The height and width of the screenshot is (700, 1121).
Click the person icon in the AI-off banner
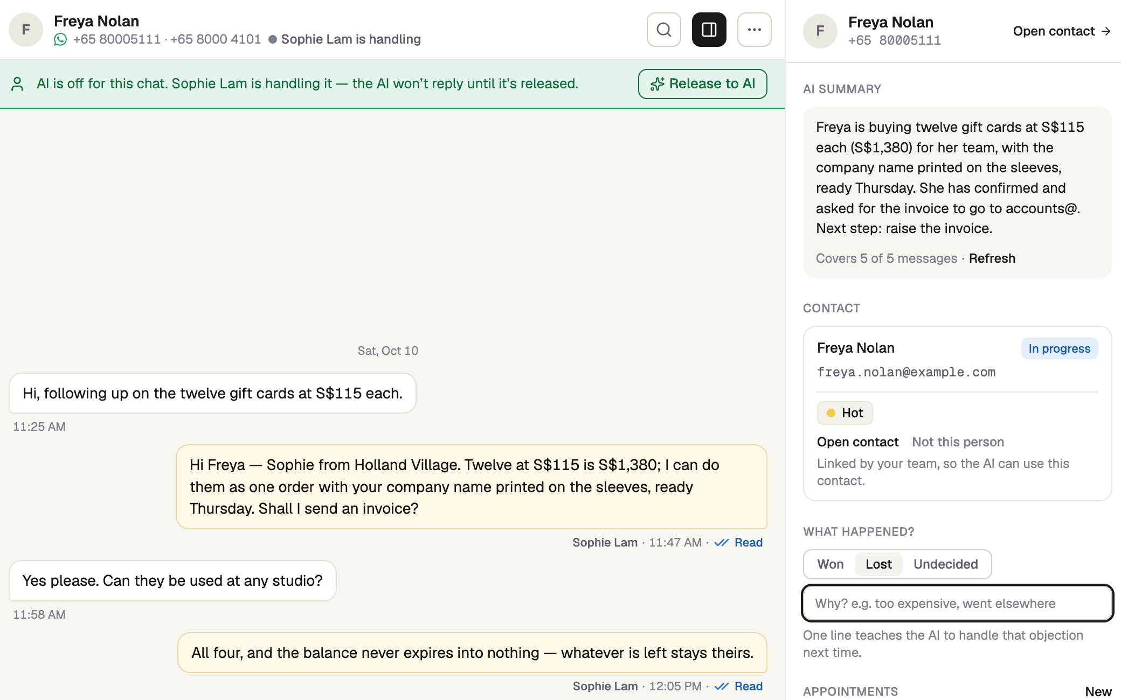17,84
